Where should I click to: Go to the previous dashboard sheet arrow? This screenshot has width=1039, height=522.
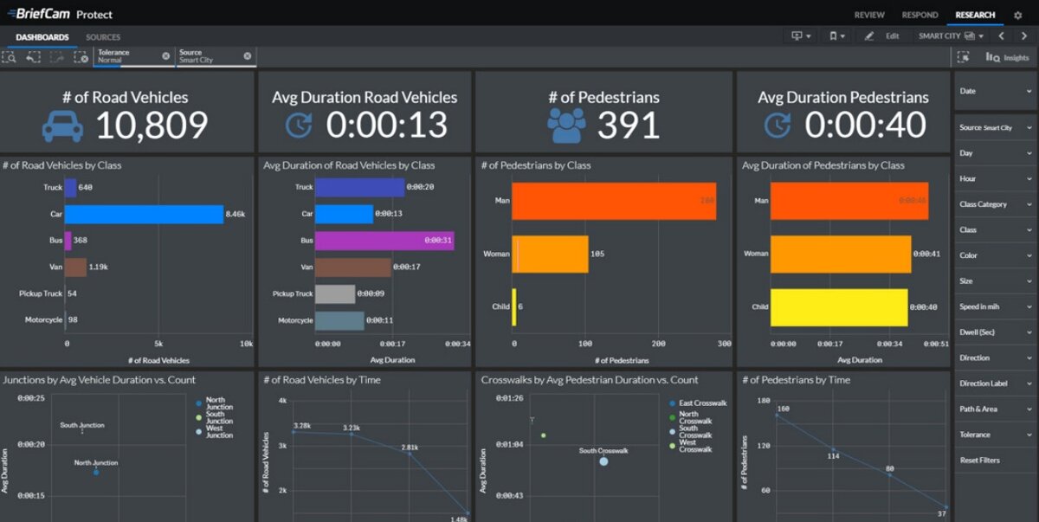1002,36
